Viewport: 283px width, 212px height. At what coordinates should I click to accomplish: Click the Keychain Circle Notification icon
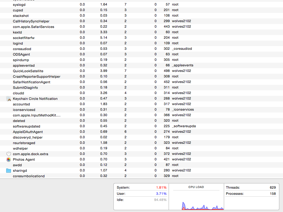[x=9, y=99]
